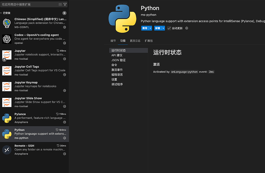Click the Jupyter activation time 49ms indicator
The width and height of the screenshot is (265, 173).
[x=62, y=50]
